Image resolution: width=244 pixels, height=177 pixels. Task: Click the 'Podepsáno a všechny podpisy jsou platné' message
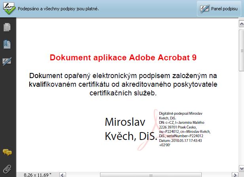pyautogui.click(x=58, y=9)
